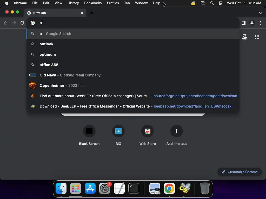Open Finder from the Dock
The image size is (266, 199).
coord(61,188)
